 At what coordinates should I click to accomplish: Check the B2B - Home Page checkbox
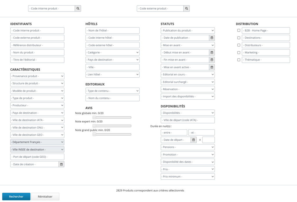pyautogui.click(x=239, y=30)
